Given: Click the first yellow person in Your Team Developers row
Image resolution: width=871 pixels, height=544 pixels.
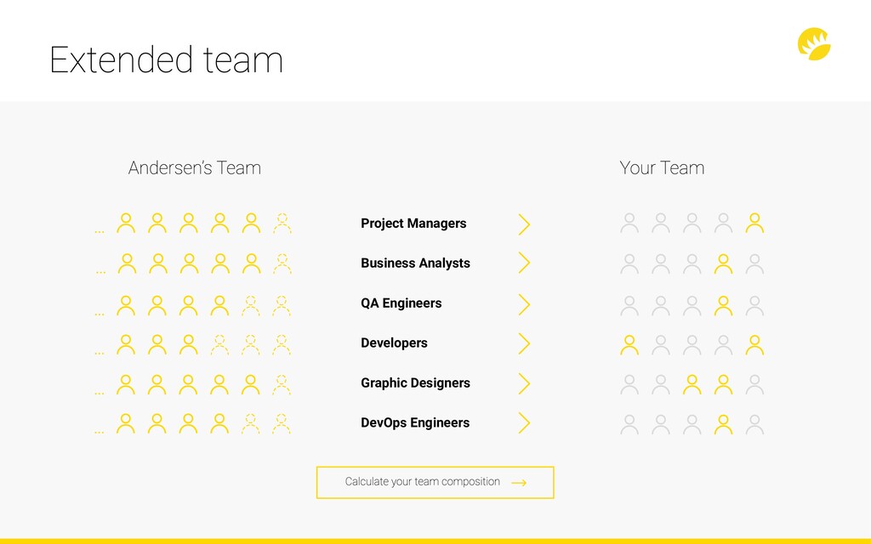Looking at the screenshot, I should coord(629,345).
